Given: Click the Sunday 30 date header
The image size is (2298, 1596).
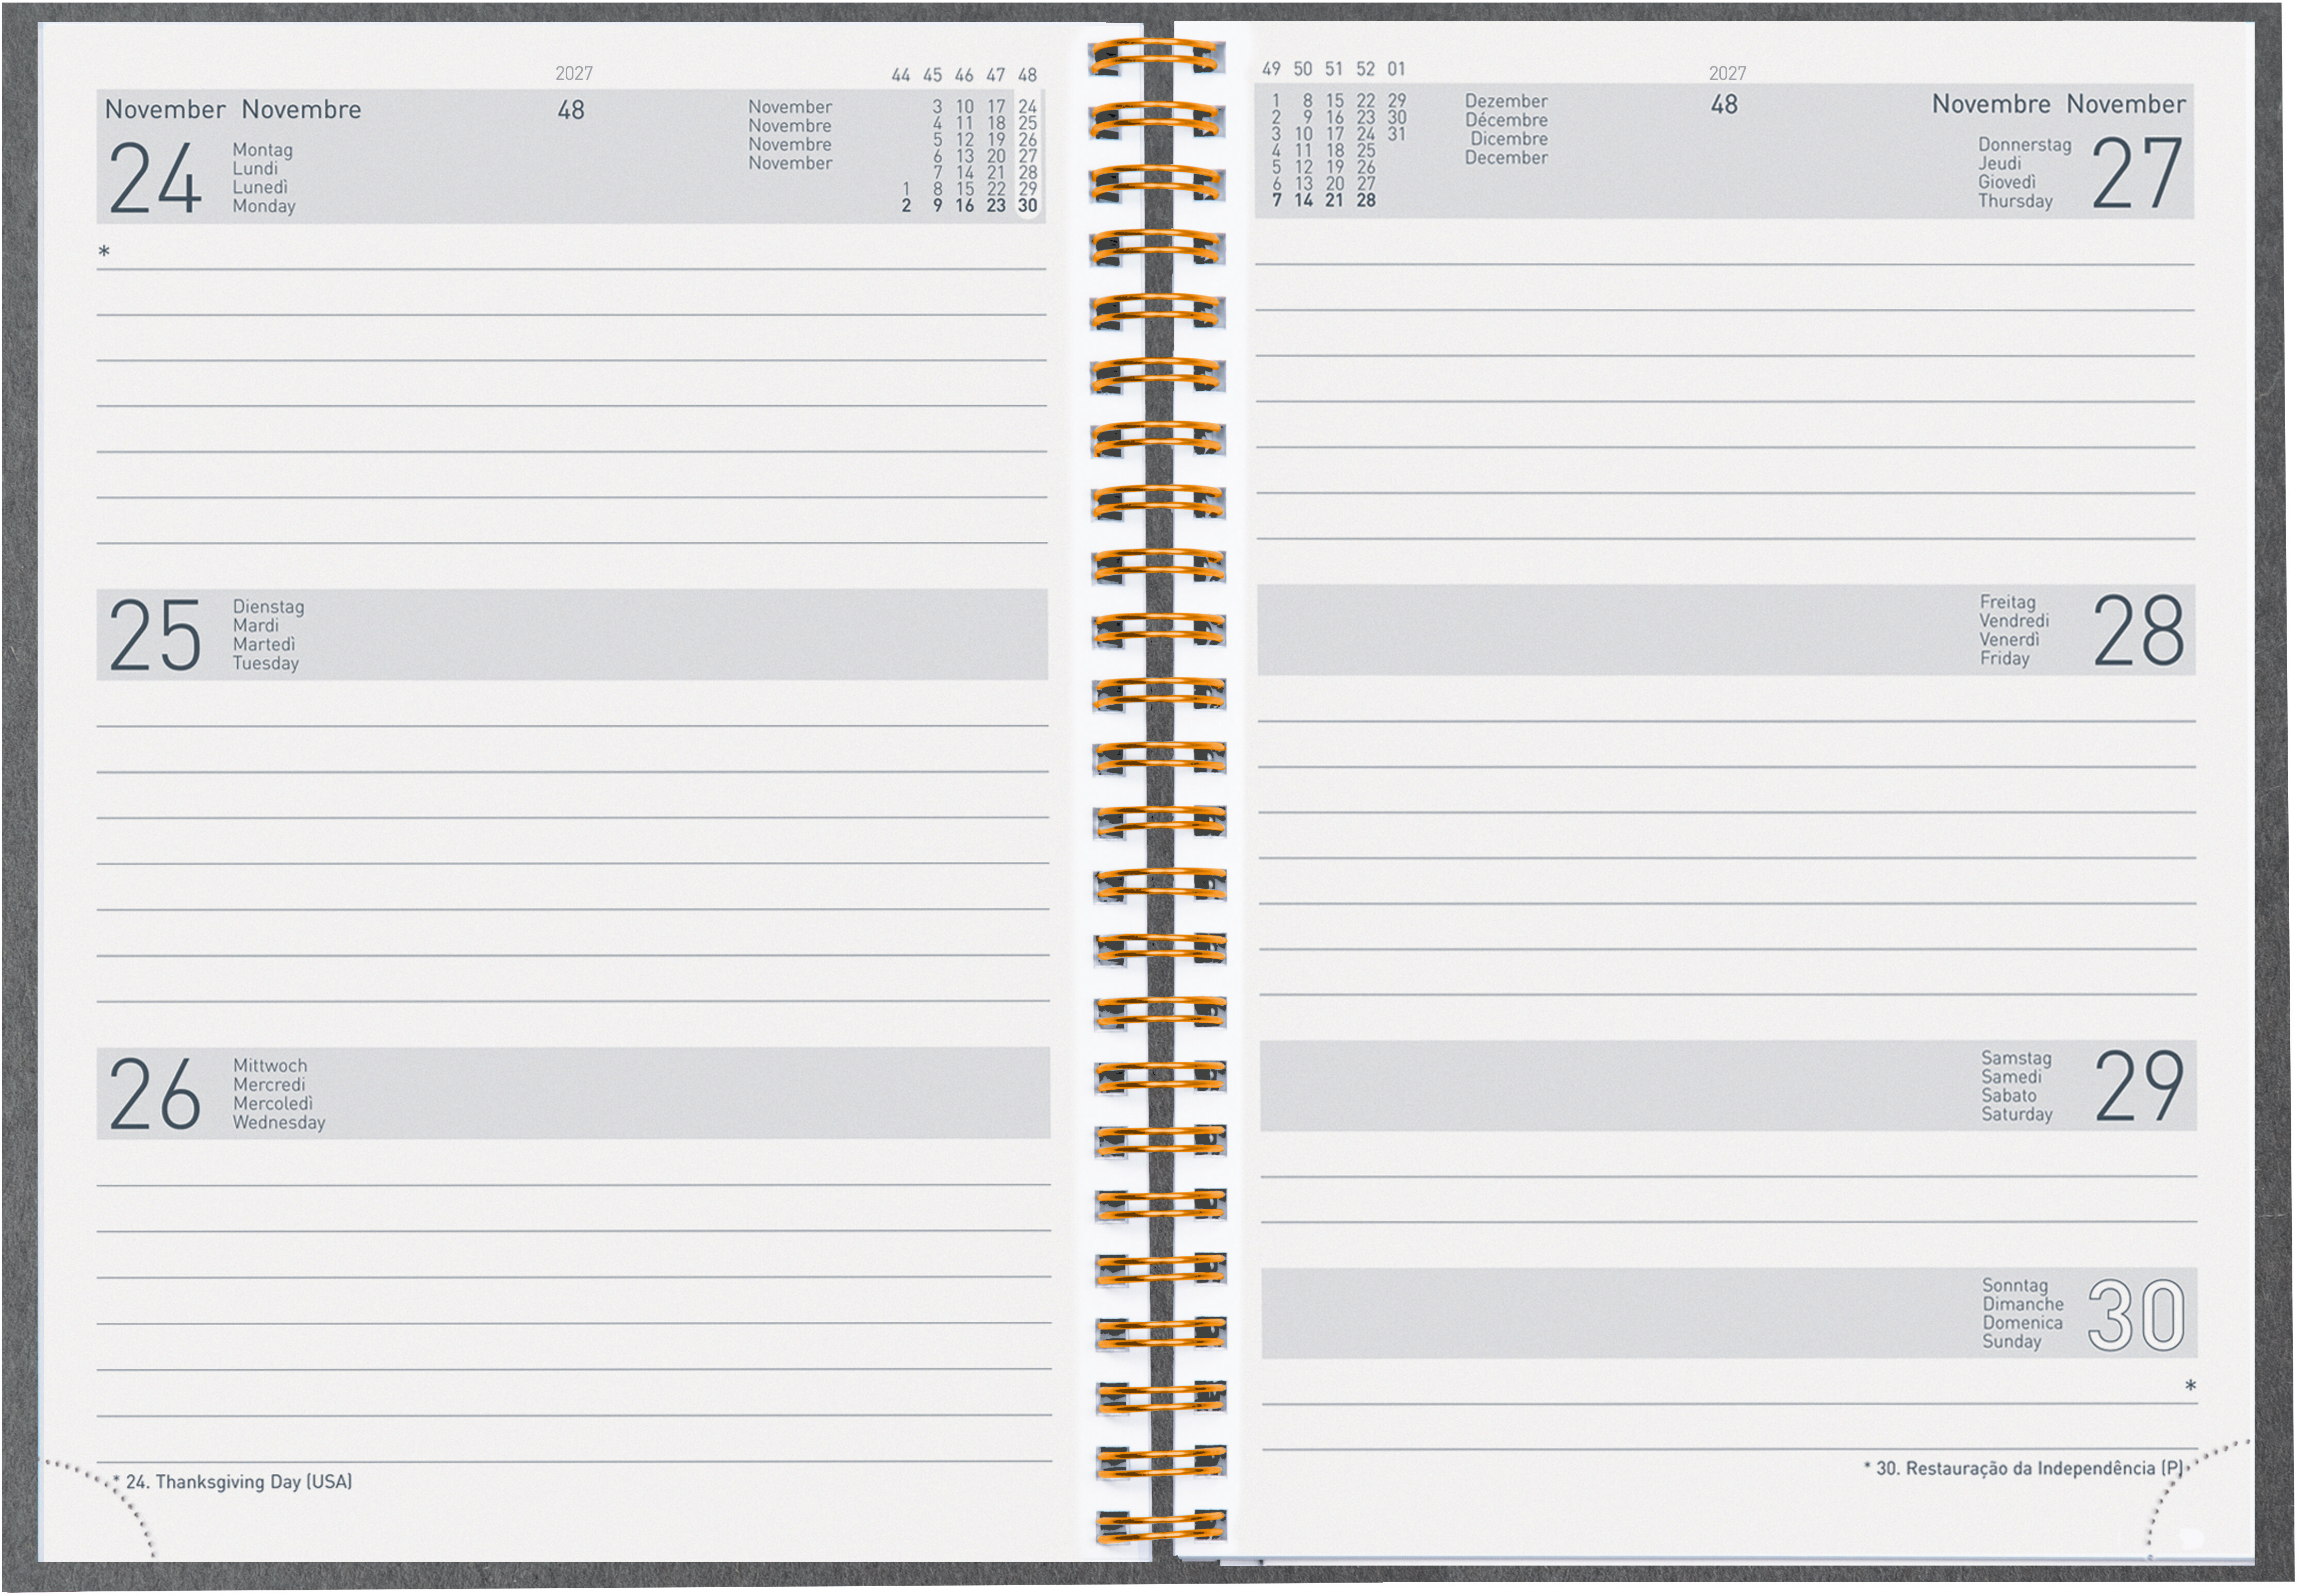Looking at the screenshot, I should 2137,1314.
